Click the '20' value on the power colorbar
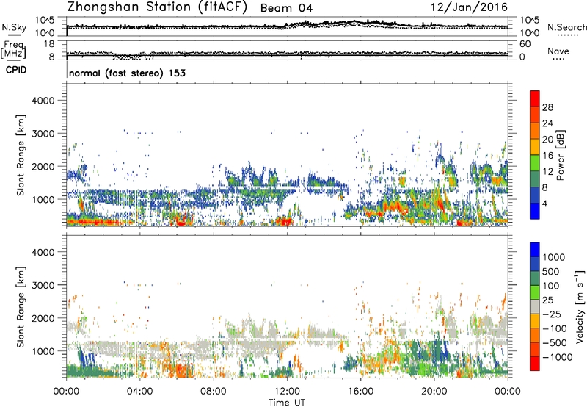This screenshot has height=407, width=587. pyautogui.click(x=547, y=140)
